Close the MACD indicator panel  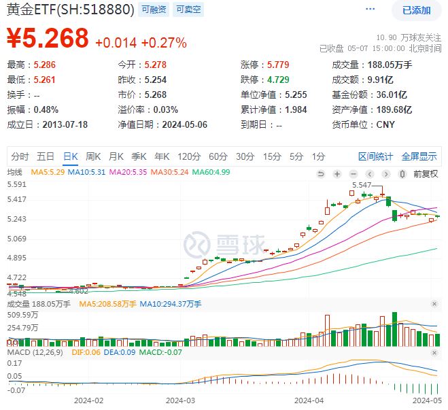434,353
